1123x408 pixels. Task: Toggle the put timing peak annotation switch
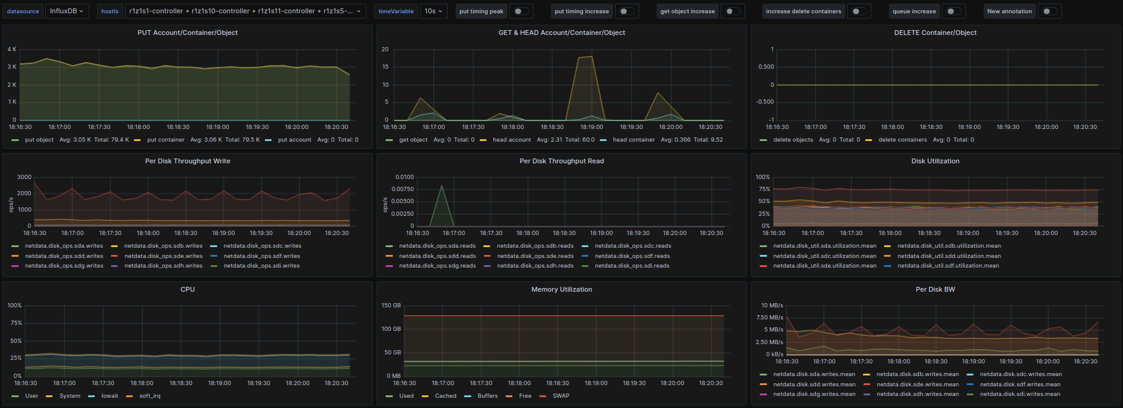[521, 11]
